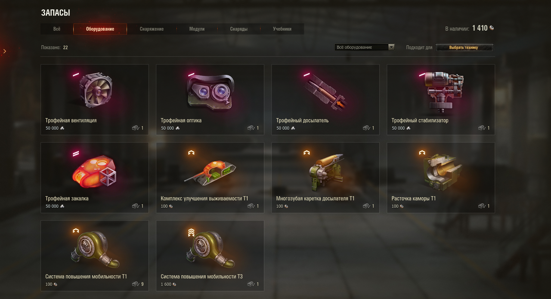
Task: Click the dropdown arrow of equipment filter
Action: click(391, 47)
